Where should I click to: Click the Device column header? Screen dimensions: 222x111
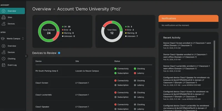38,61
